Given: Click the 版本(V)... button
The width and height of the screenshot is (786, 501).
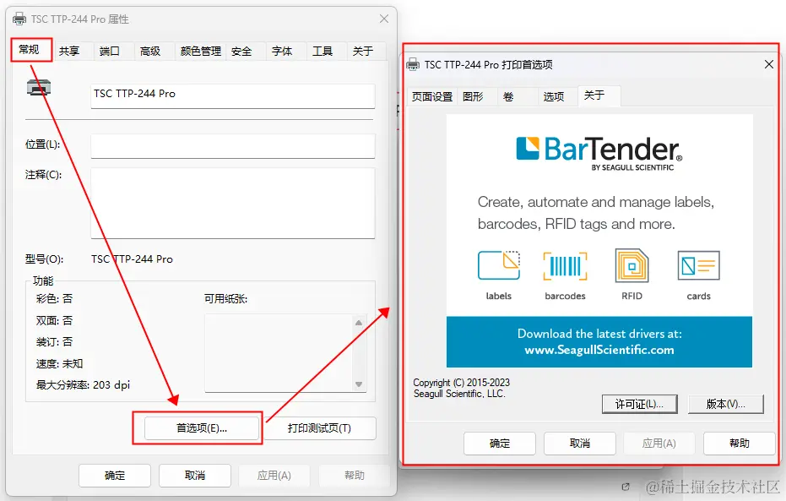Looking at the screenshot, I should pyautogui.click(x=726, y=404).
